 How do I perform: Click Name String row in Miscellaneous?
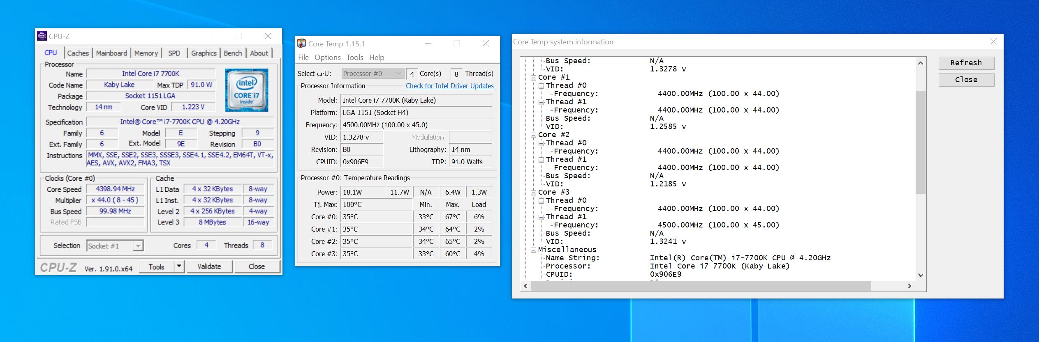click(688, 258)
